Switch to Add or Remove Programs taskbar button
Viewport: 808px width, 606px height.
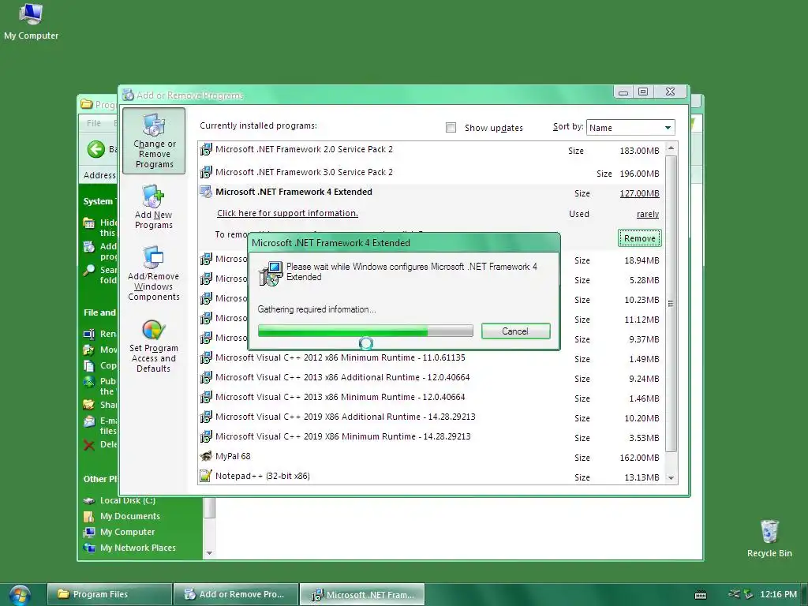(236, 594)
